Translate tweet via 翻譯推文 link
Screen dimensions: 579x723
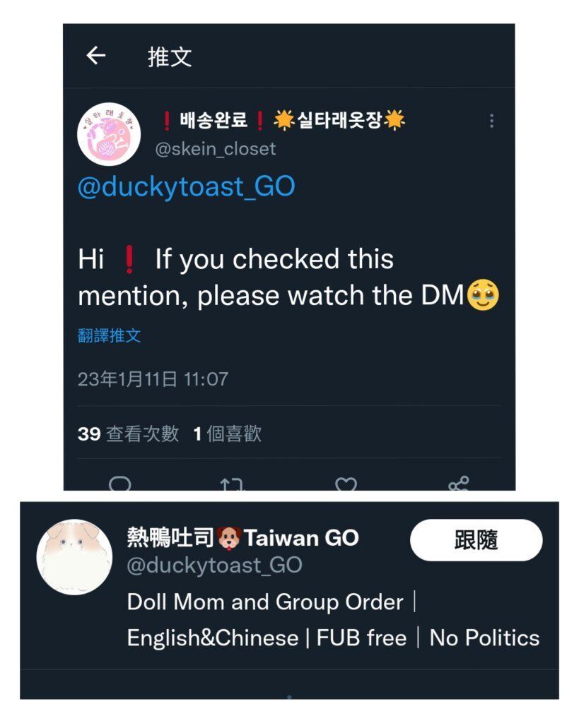pyautogui.click(x=109, y=335)
